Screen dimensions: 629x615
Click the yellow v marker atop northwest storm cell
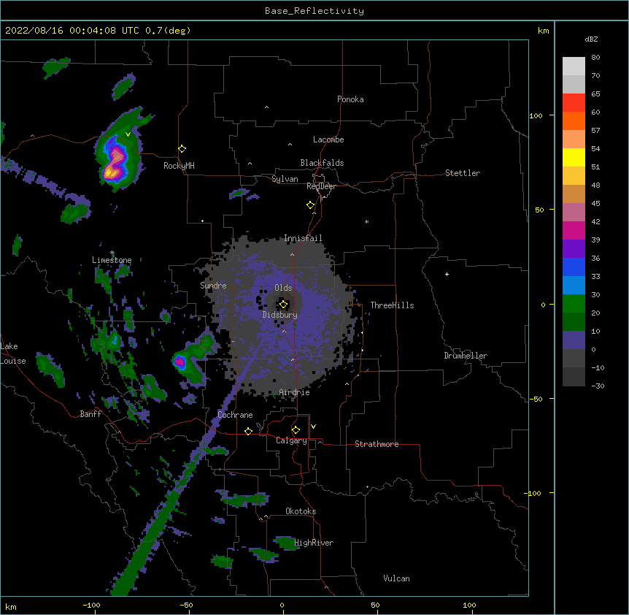point(128,134)
